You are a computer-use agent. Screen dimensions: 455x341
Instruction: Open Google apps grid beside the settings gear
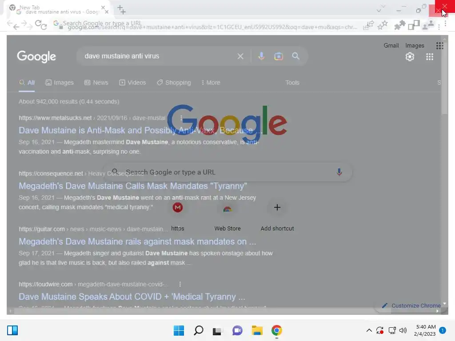[430, 57]
